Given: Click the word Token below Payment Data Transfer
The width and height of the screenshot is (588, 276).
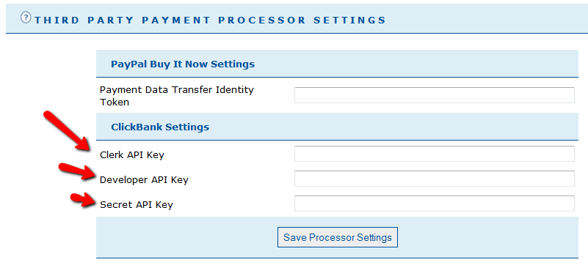Looking at the screenshot, I should click(x=115, y=102).
